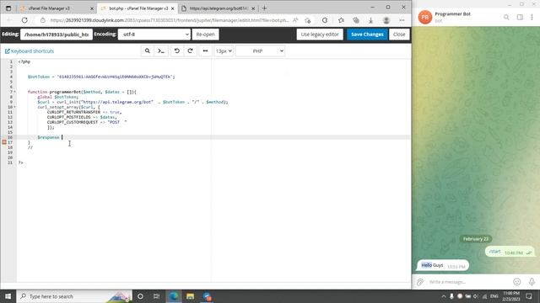540x303 pixels.
Task: Open Microsoft Edge from taskbar
Action: coord(174,296)
